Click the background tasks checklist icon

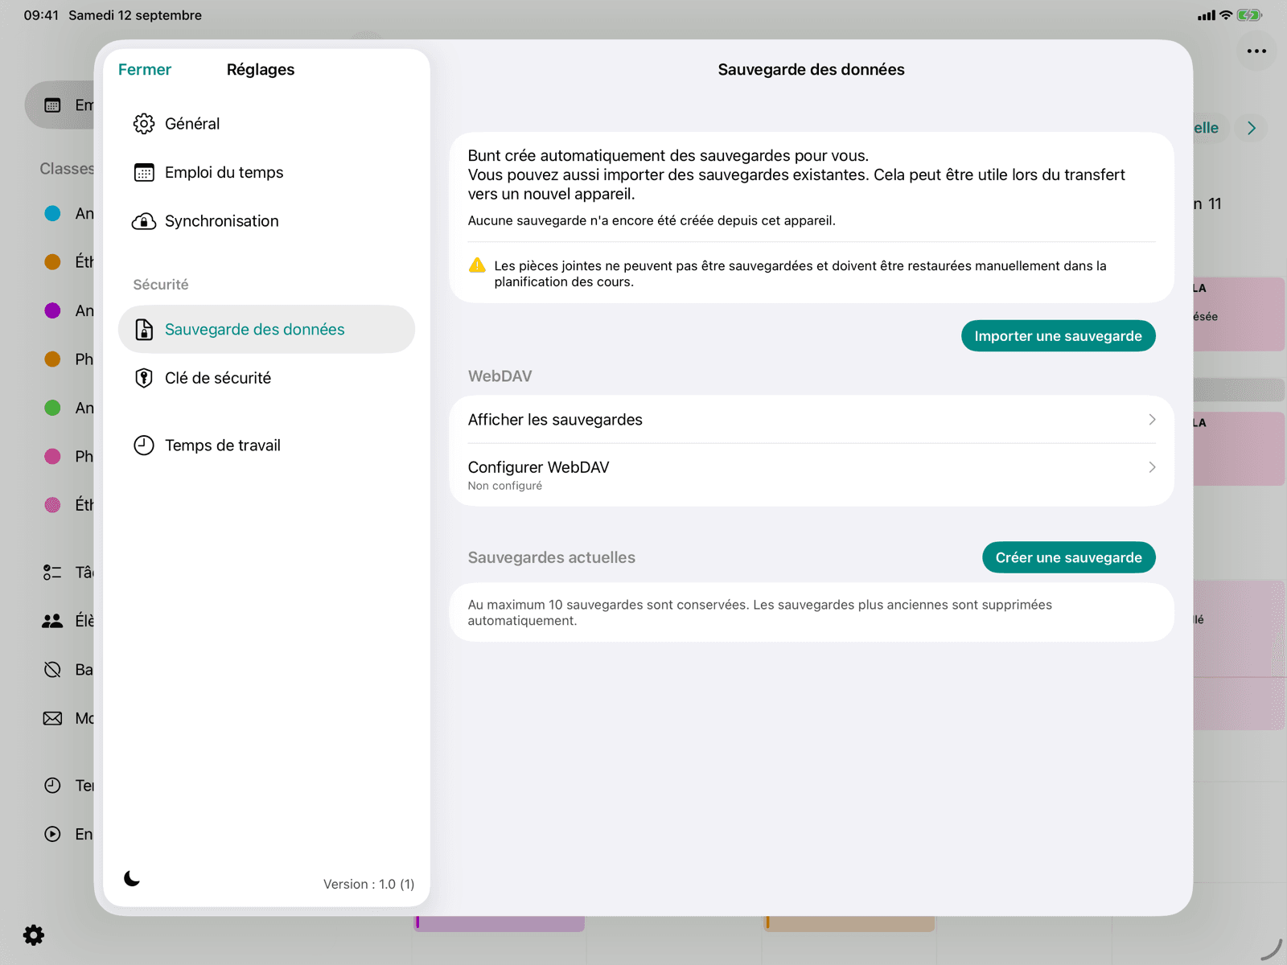[52, 573]
